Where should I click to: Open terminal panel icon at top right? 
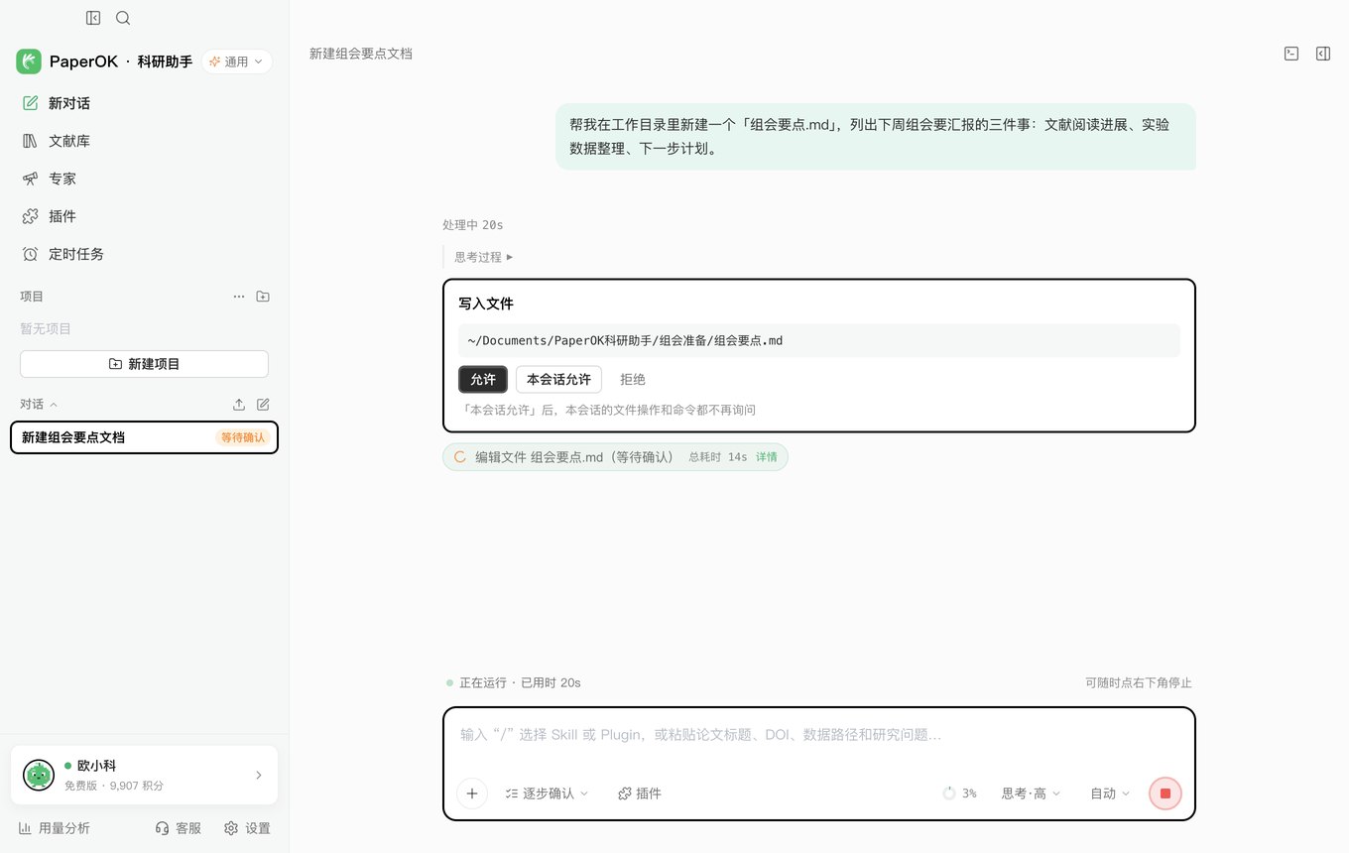click(1291, 54)
